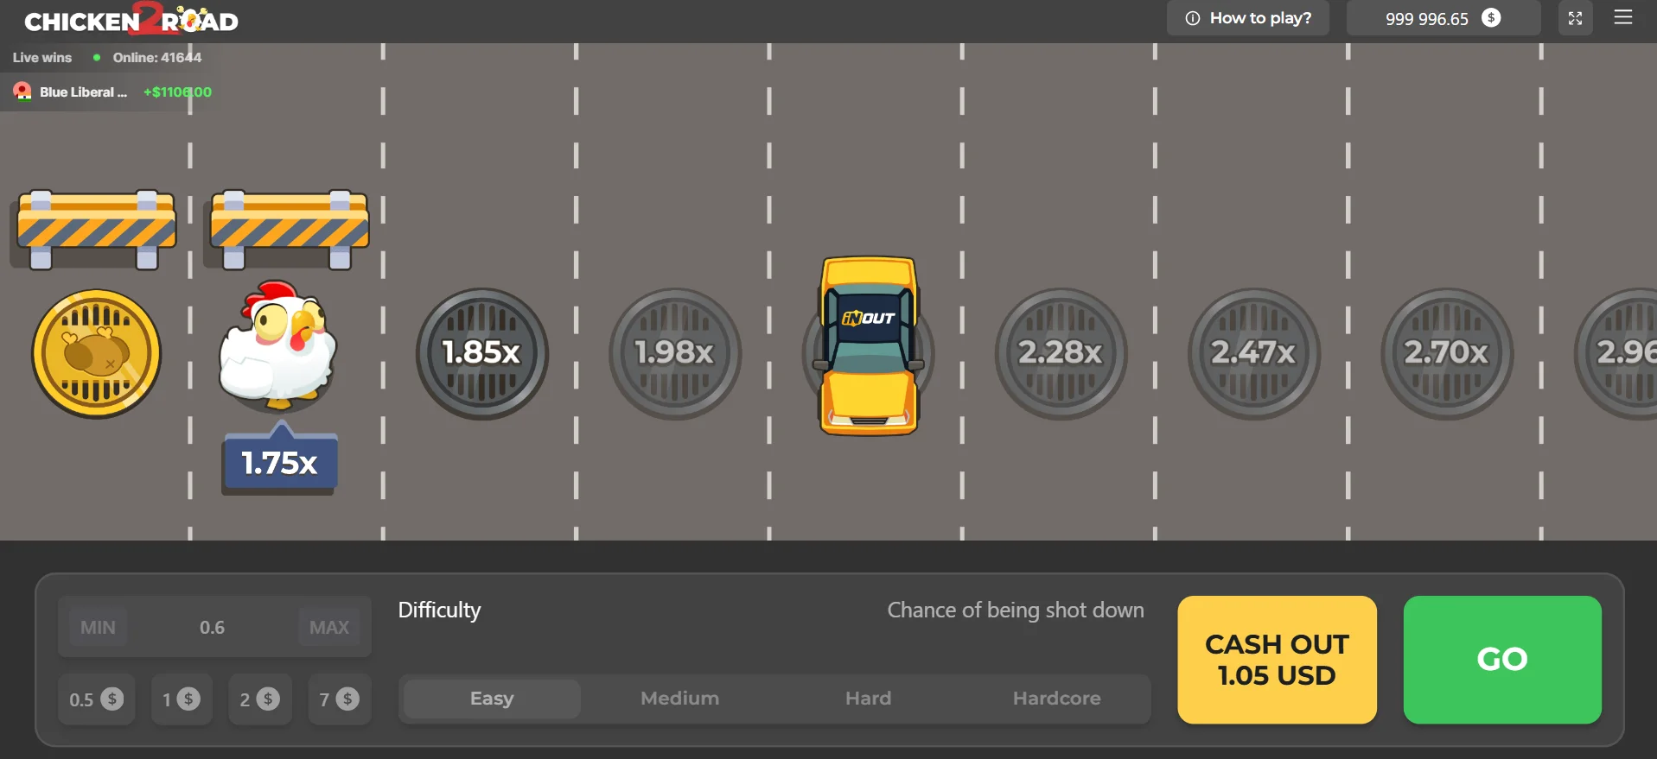Cash out 1.05 USD
Viewport: 1657px width, 759px height.
1277,660
